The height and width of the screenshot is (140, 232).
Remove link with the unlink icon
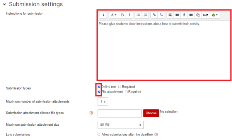coord(161,15)
